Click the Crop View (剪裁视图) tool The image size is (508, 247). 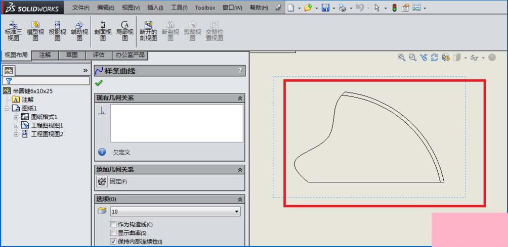(192, 31)
